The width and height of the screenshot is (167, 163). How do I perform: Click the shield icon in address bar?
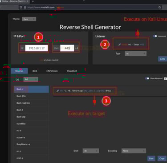pyautogui.click(x=21, y=7)
